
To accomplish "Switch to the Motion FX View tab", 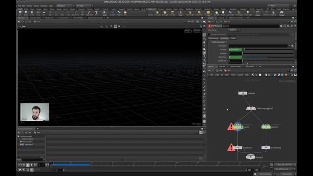I will pyautogui.click(x=78, y=18).
